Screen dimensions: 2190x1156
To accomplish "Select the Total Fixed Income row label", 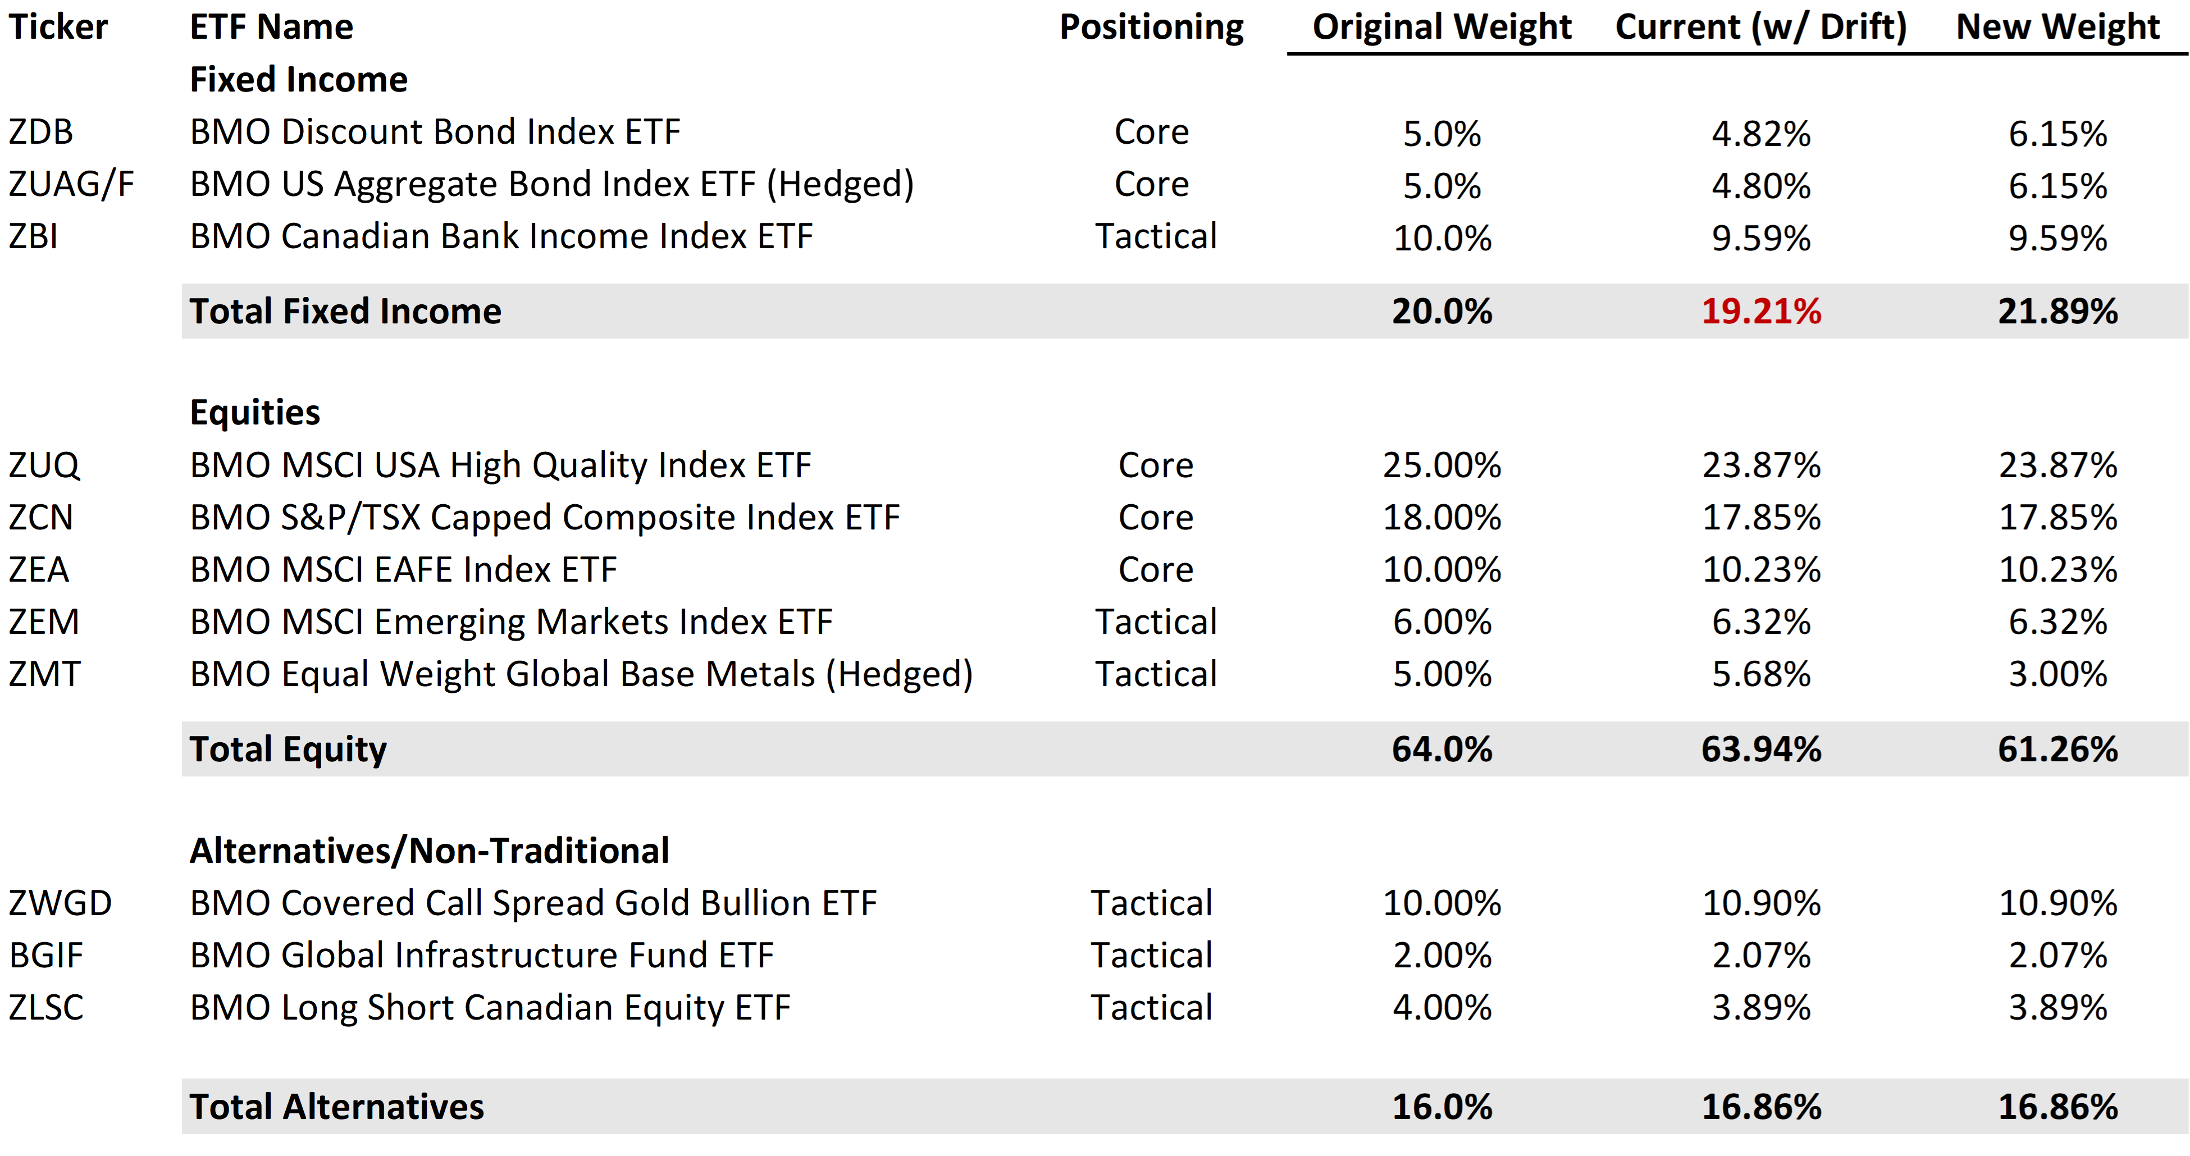I will [x=345, y=311].
